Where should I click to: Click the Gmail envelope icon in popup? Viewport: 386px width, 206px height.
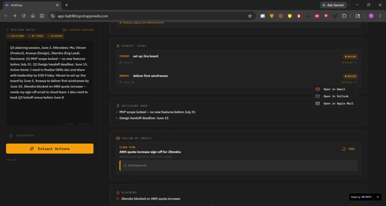point(318,89)
